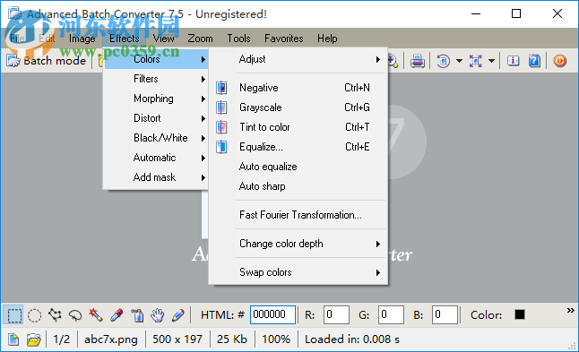Expand the toolbar overflow chevron
The width and height of the screenshot is (579, 352).
[571, 310]
